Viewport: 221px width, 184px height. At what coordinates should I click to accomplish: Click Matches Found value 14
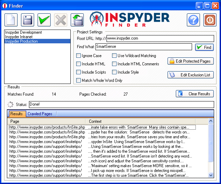tap(54, 94)
